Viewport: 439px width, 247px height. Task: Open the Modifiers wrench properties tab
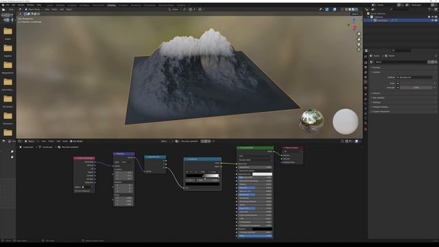tap(366, 99)
